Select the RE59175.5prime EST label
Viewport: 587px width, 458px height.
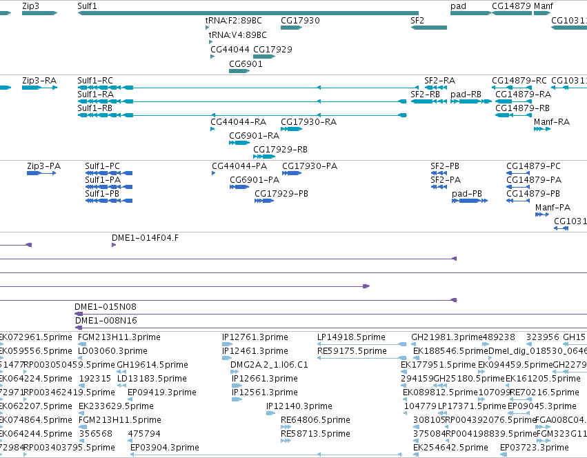(x=352, y=351)
